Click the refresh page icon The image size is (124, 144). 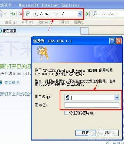[x=13, y=14]
